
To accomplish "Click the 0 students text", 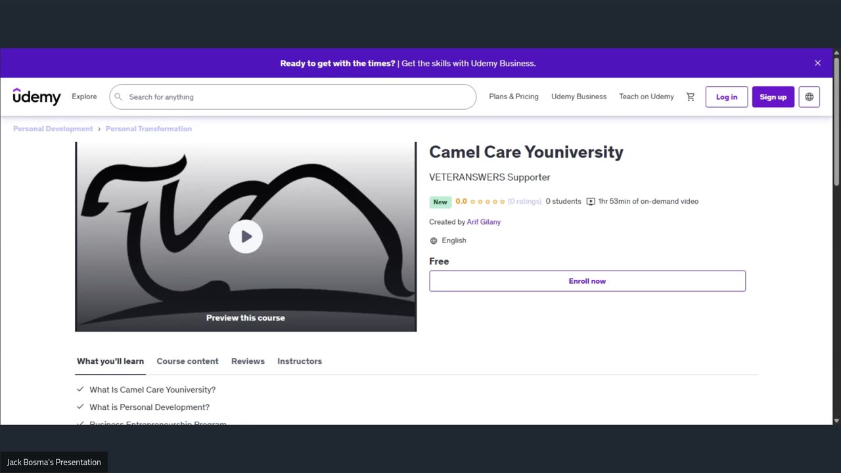I will (564, 202).
